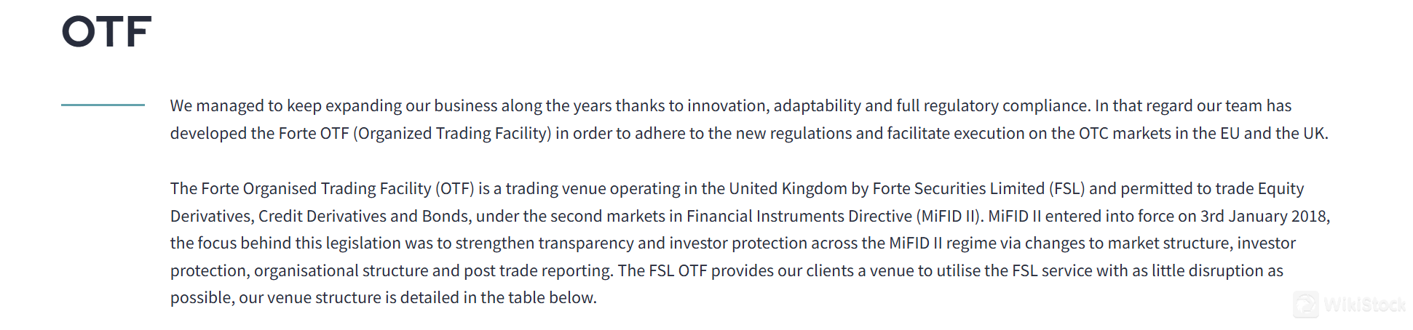This screenshot has width=1413, height=330.
Task: Click the large OTF page heading
Action: (x=107, y=33)
